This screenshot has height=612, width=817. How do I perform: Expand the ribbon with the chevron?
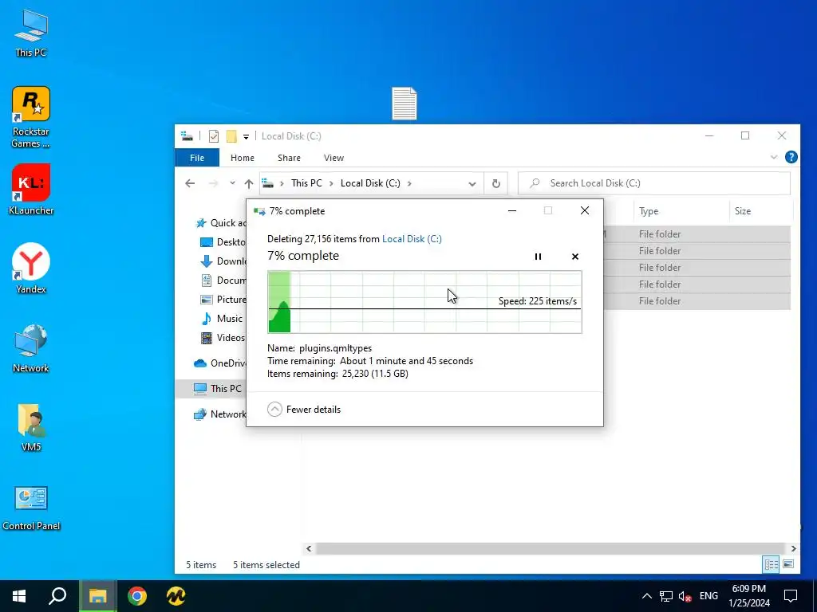(774, 157)
